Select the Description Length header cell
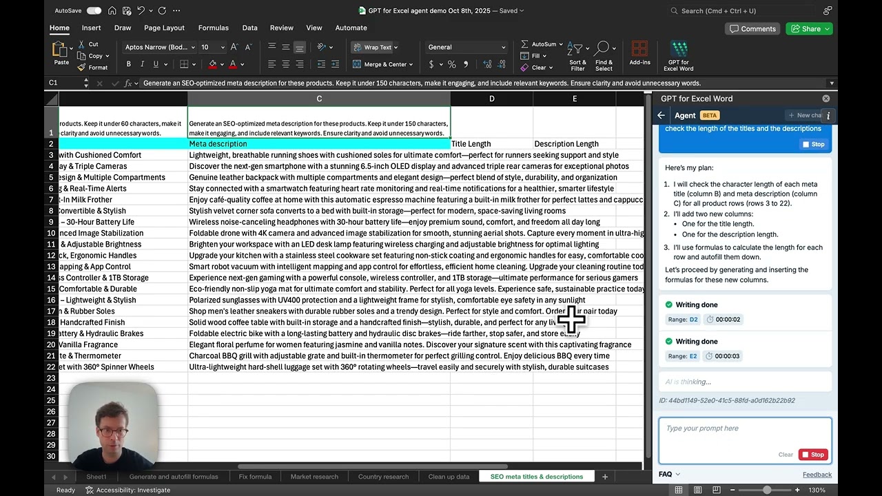The height and width of the screenshot is (496, 882). click(574, 144)
